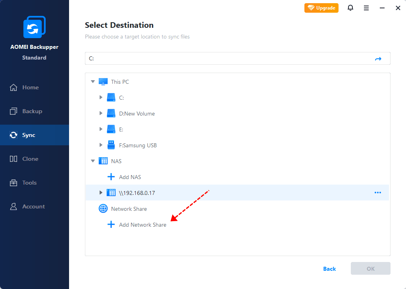Click the orange Upgrade button
Screen dimensions: 406x289
click(321, 8)
